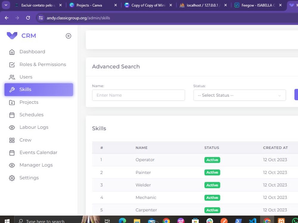Screen dimensions: 298x223
Task: Click inside the Enter Name field
Action: click(x=138, y=95)
